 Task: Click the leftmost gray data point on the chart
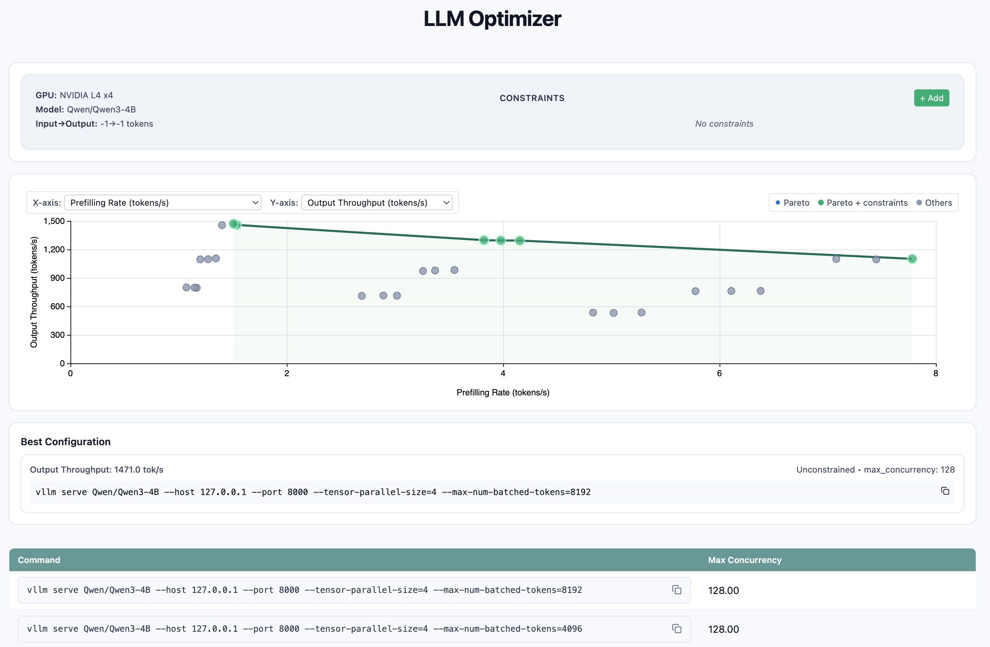(x=186, y=288)
